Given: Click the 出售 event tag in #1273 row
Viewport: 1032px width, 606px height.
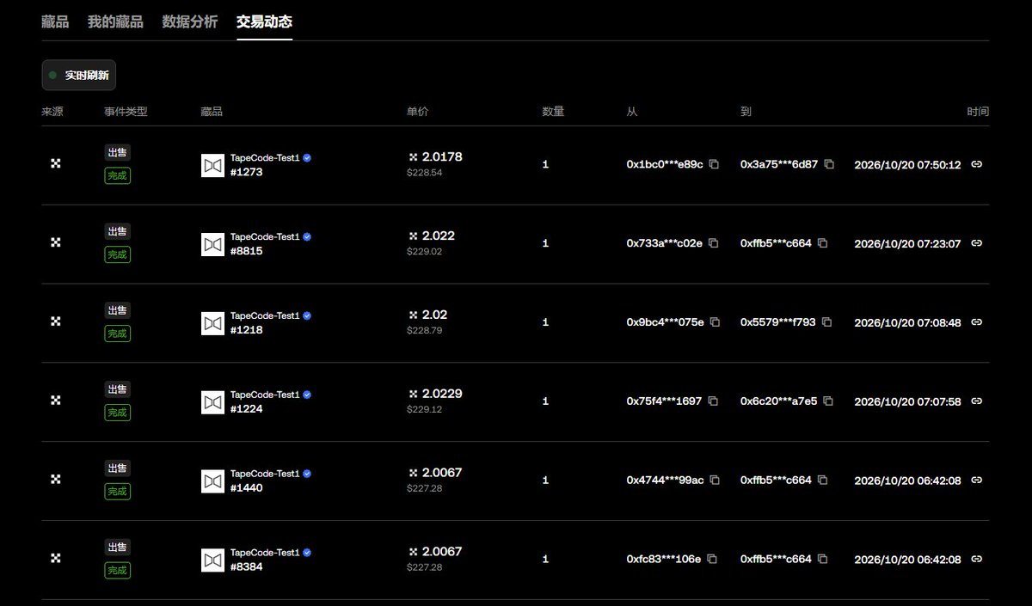Looking at the screenshot, I should pos(117,152).
